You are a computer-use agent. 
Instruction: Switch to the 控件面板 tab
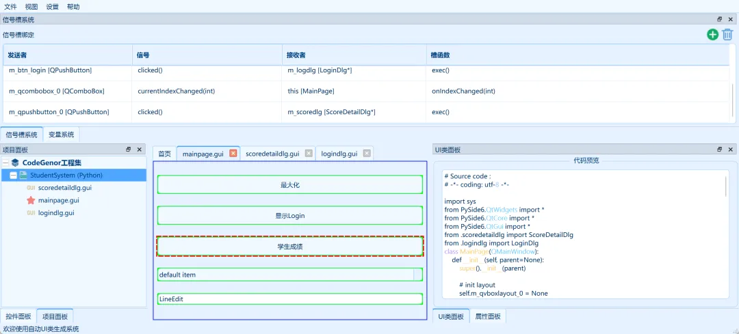[x=18, y=316]
